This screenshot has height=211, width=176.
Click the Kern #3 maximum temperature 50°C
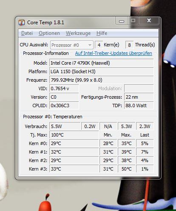(x=127, y=169)
